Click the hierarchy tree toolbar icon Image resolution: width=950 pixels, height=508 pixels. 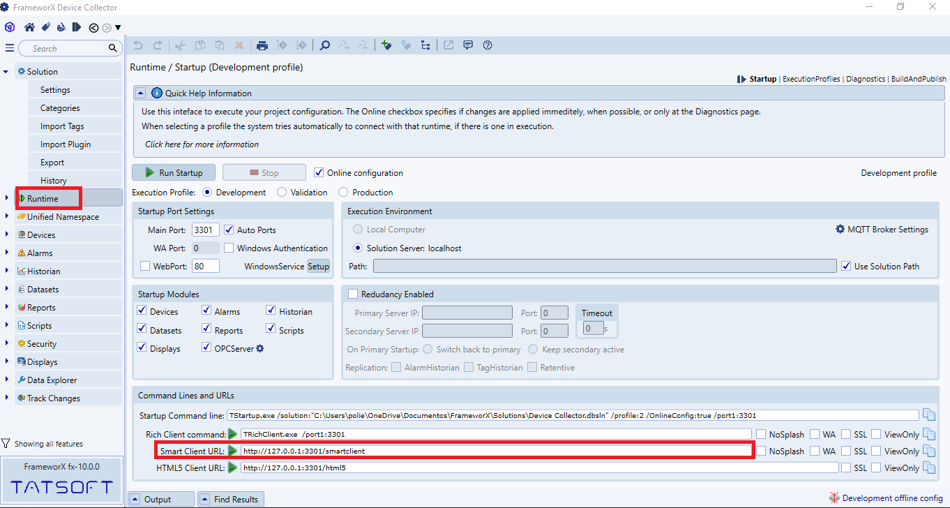tap(425, 45)
